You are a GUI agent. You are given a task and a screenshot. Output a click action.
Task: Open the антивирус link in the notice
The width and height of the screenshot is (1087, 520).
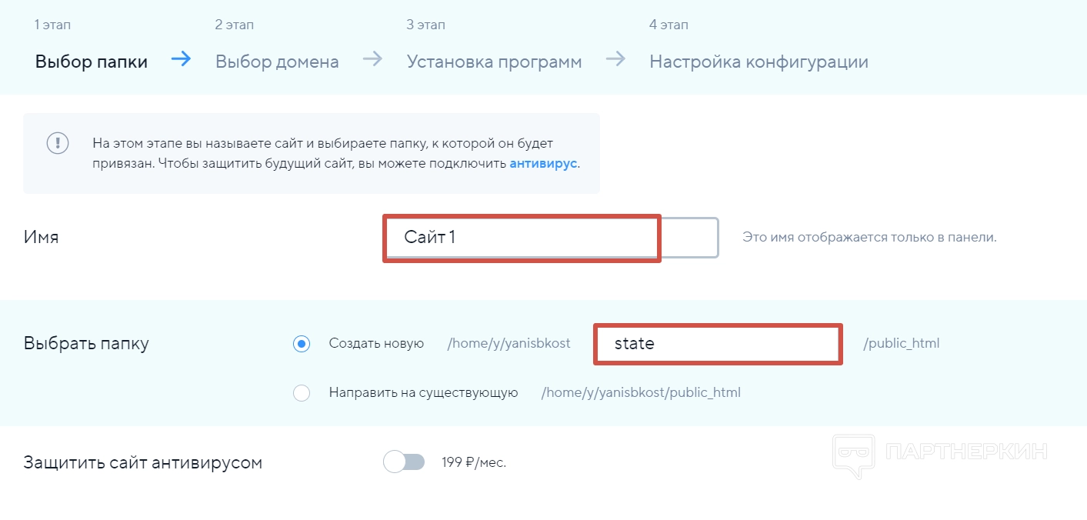[543, 164]
